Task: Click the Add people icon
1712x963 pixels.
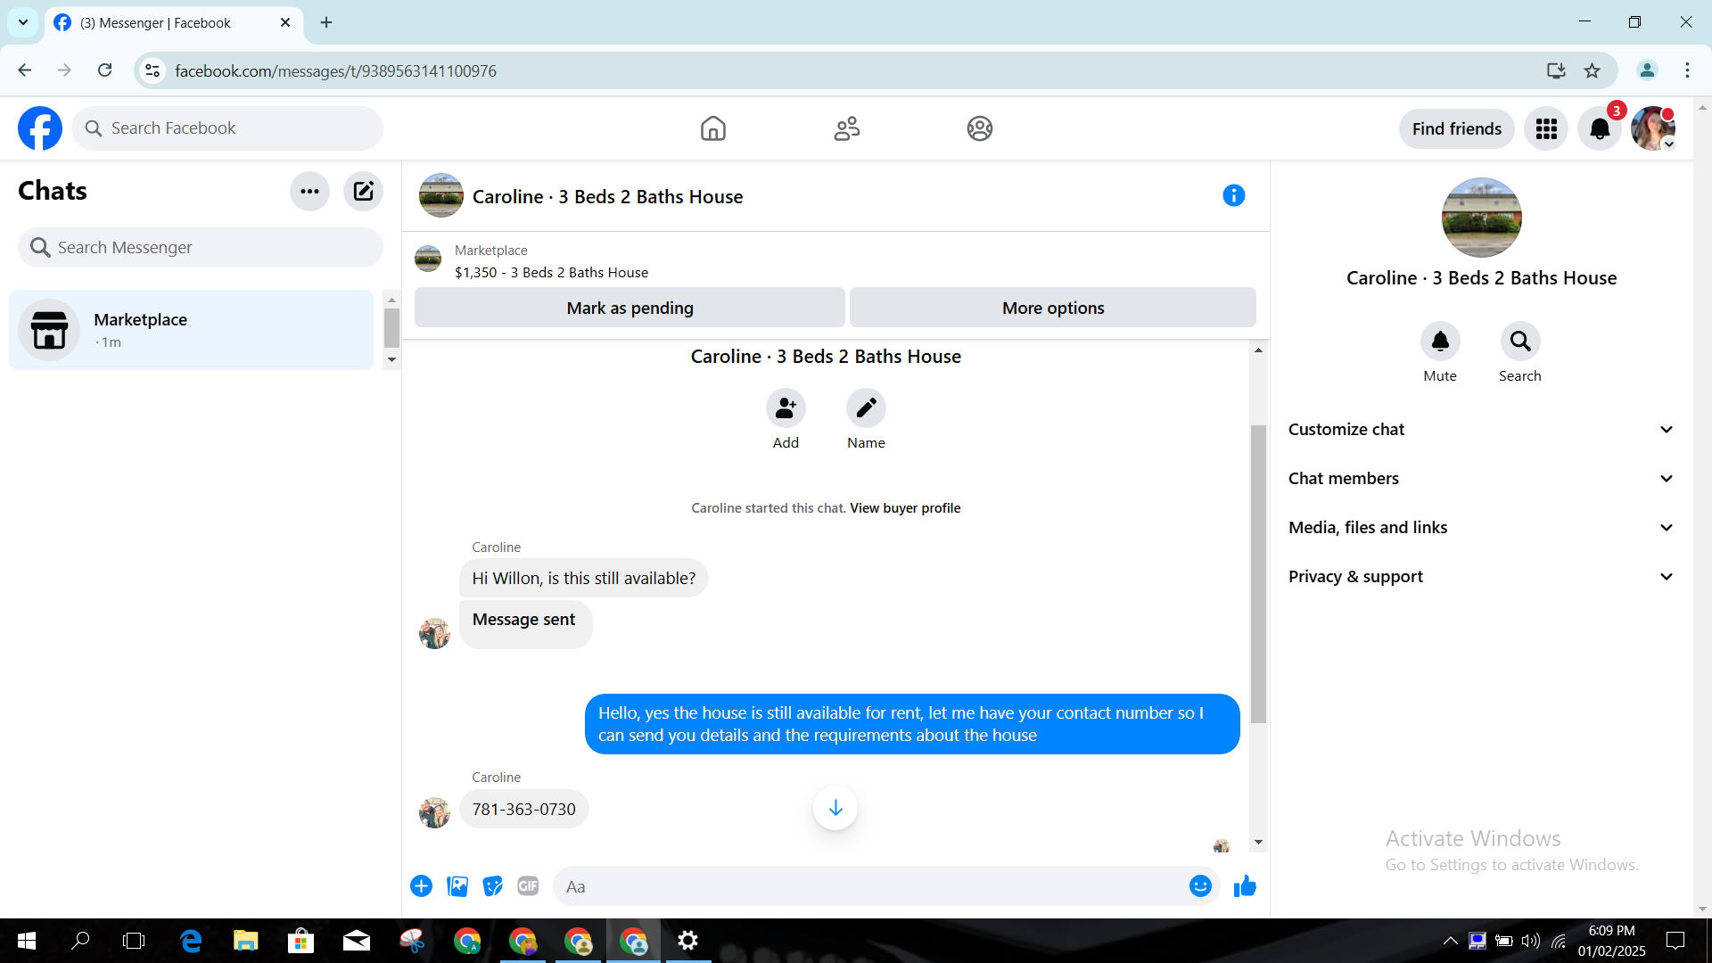Action: 786,408
